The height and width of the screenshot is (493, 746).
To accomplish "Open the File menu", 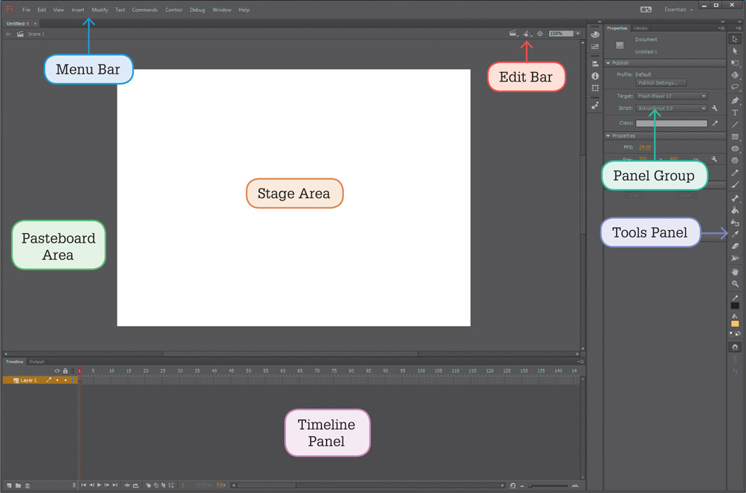I will pyautogui.click(x=26, y=10).
